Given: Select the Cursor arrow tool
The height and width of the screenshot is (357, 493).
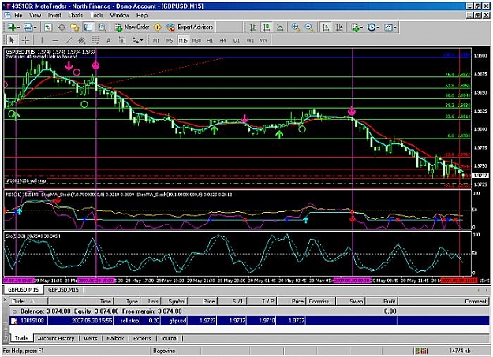Looking at the screenshot, I should [12, 40].
